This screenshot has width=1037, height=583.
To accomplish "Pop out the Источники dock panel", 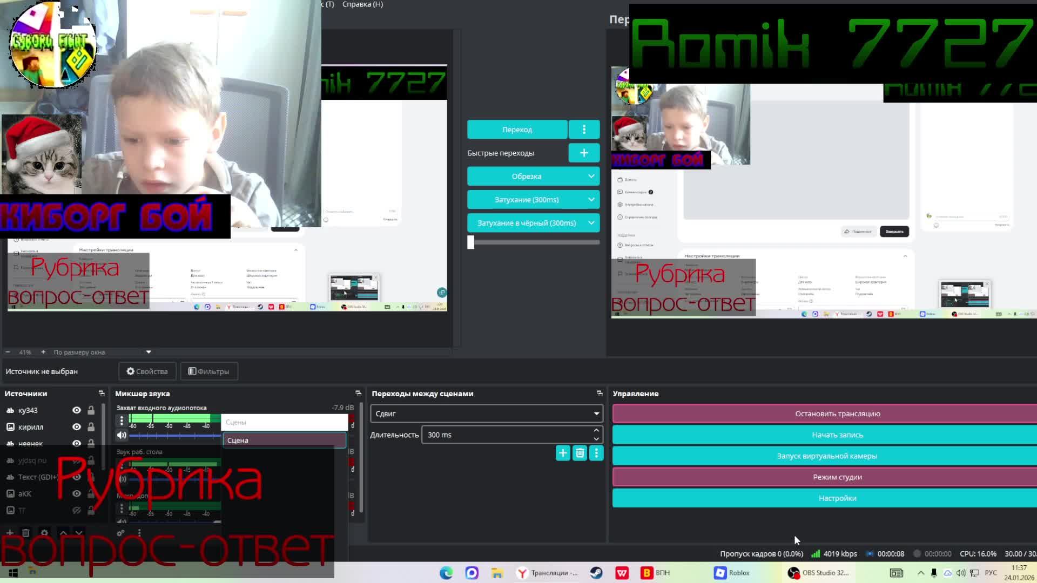I will (x=102, y=394).
